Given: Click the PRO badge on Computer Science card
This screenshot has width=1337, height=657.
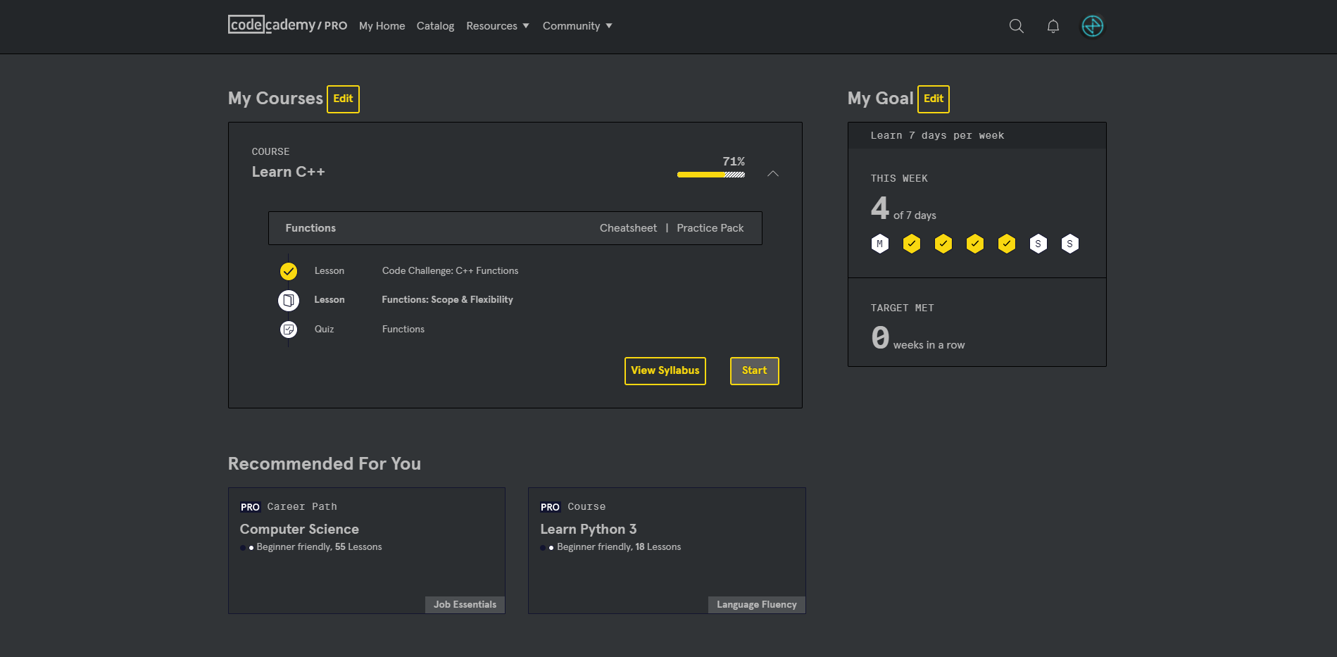Looking at the screenshot, I should tap(249, 506).
